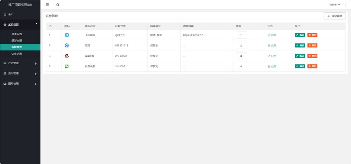Click the 广告管理 sidebar icon
The width and height of the screenshot is (351, 164).
tap(5, 63)
